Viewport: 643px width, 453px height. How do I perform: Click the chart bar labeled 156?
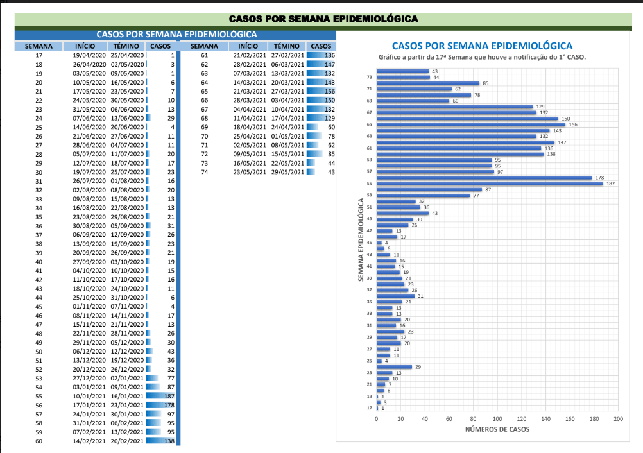point(470,124)
